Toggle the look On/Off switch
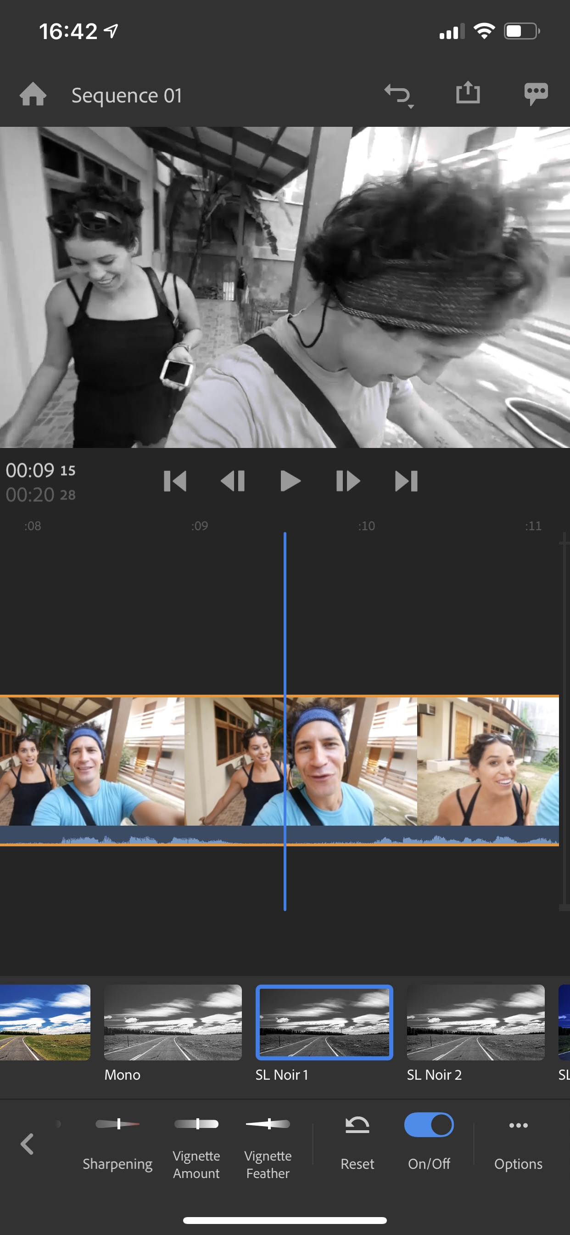The height and width of the screenshot is (1235, 570). coord(429,1125)
